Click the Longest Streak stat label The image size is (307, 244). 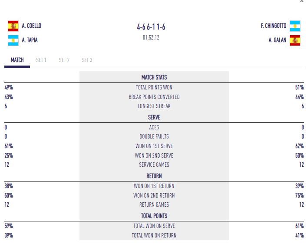(x=154, y=106)
